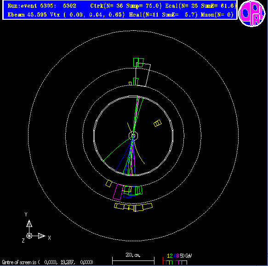Select the long green track toward lower left
268x266 pixels.
click(118, 149)
